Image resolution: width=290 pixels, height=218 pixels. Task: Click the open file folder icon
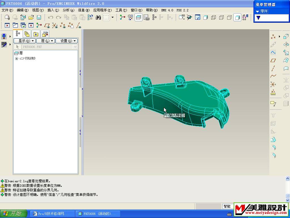point(31,18)
